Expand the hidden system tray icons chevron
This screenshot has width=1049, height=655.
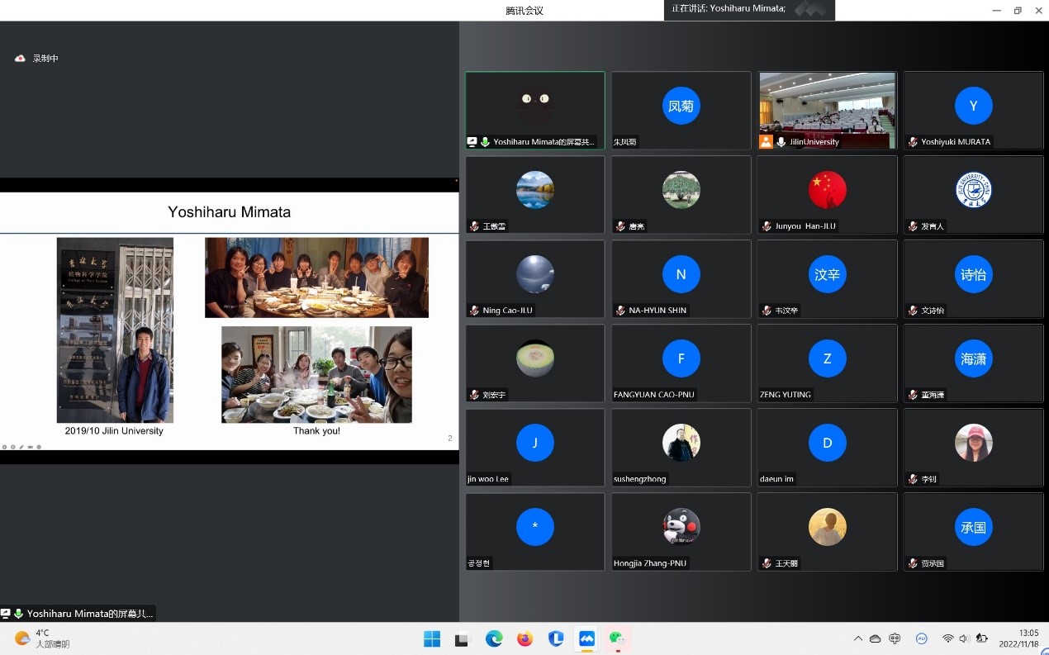coord(858,638)
